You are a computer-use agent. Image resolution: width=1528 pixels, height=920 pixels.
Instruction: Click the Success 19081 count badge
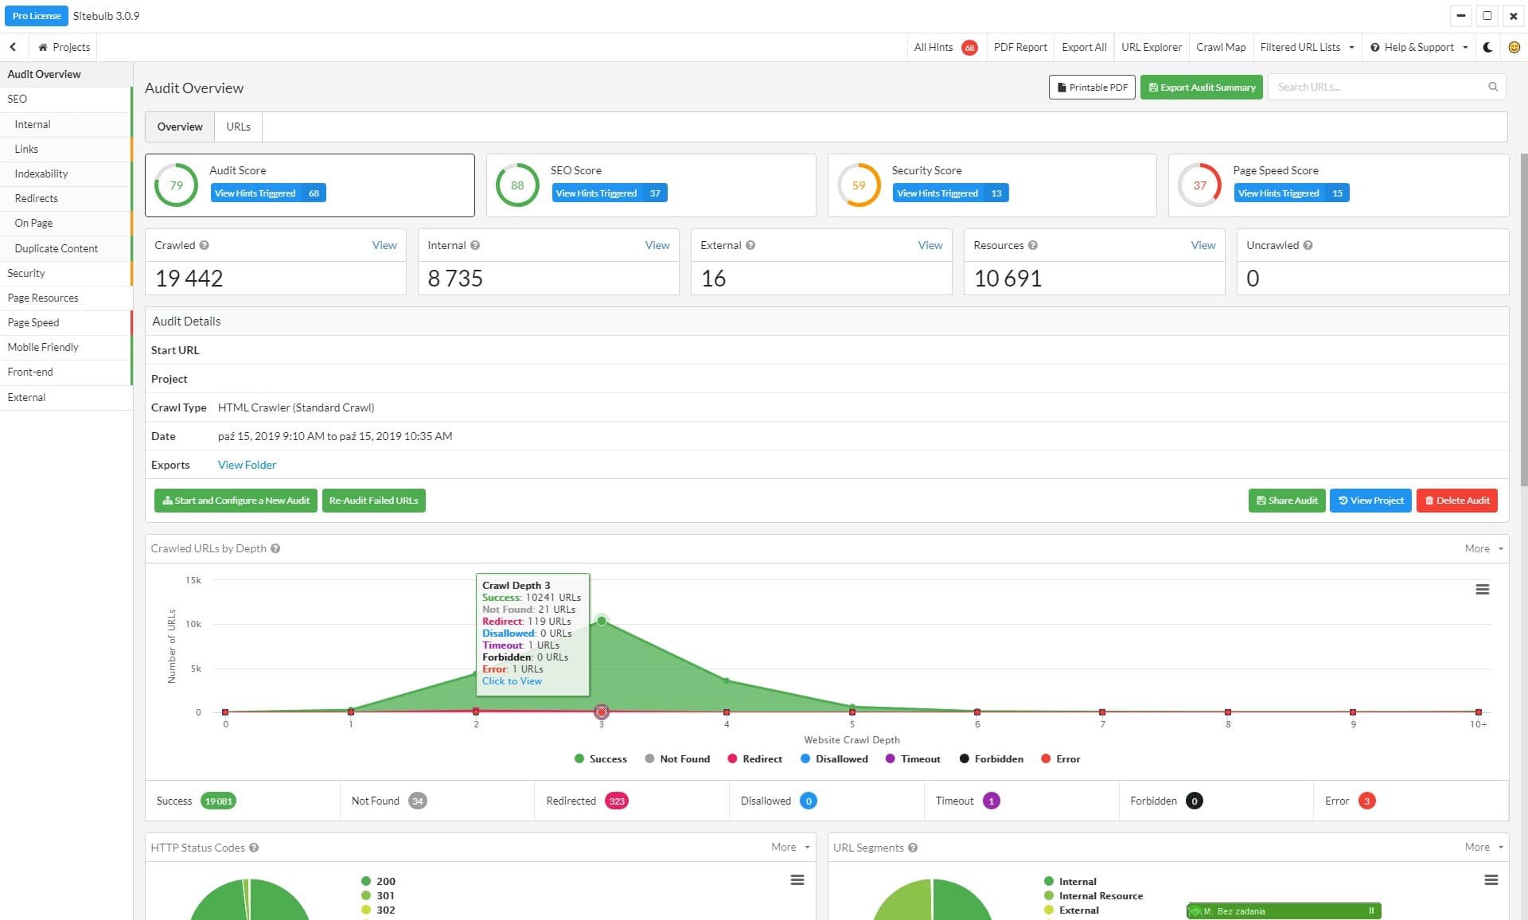pos(219,801)
